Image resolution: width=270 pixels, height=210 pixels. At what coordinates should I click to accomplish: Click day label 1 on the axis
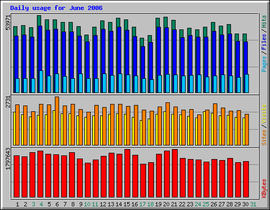[17, 204]
